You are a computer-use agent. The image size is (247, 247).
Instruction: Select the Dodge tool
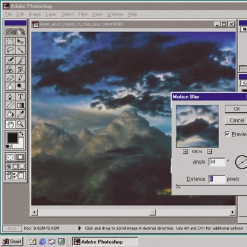[20, 86]
